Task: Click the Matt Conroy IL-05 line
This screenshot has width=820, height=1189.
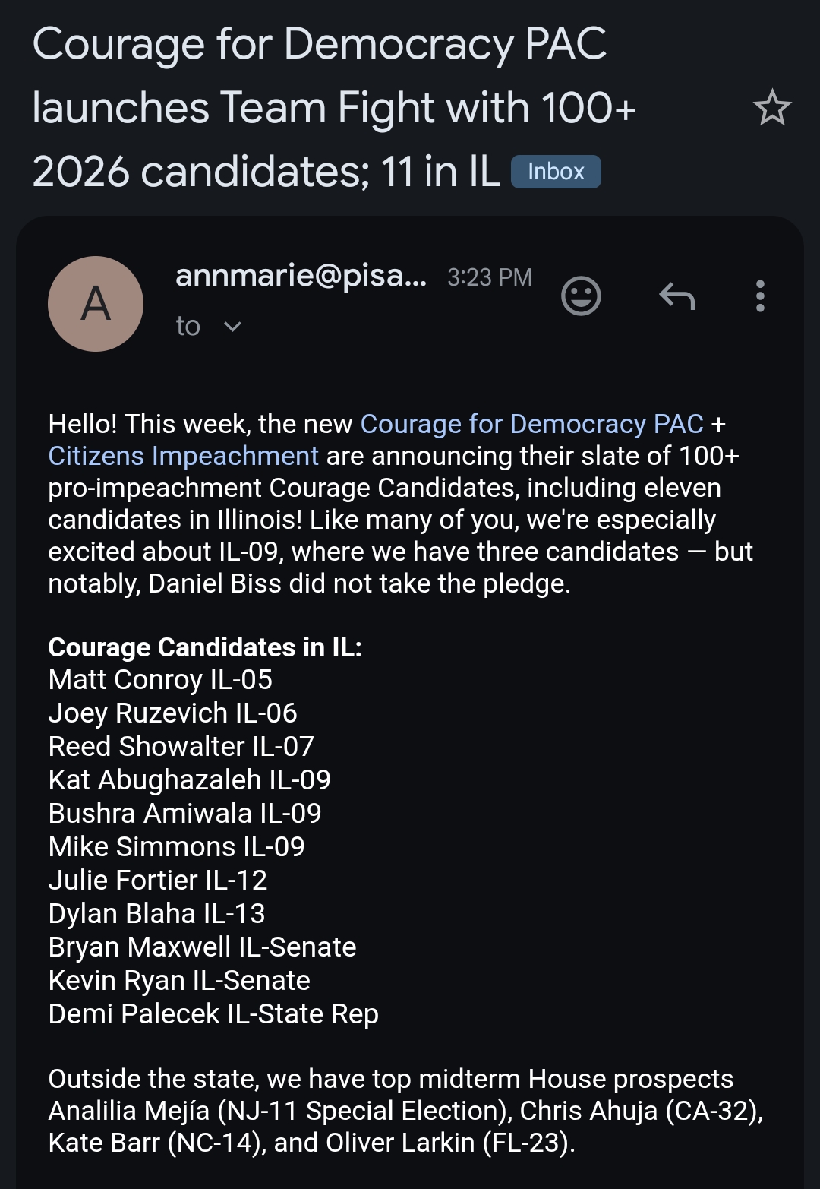Action: coord(160,680)
